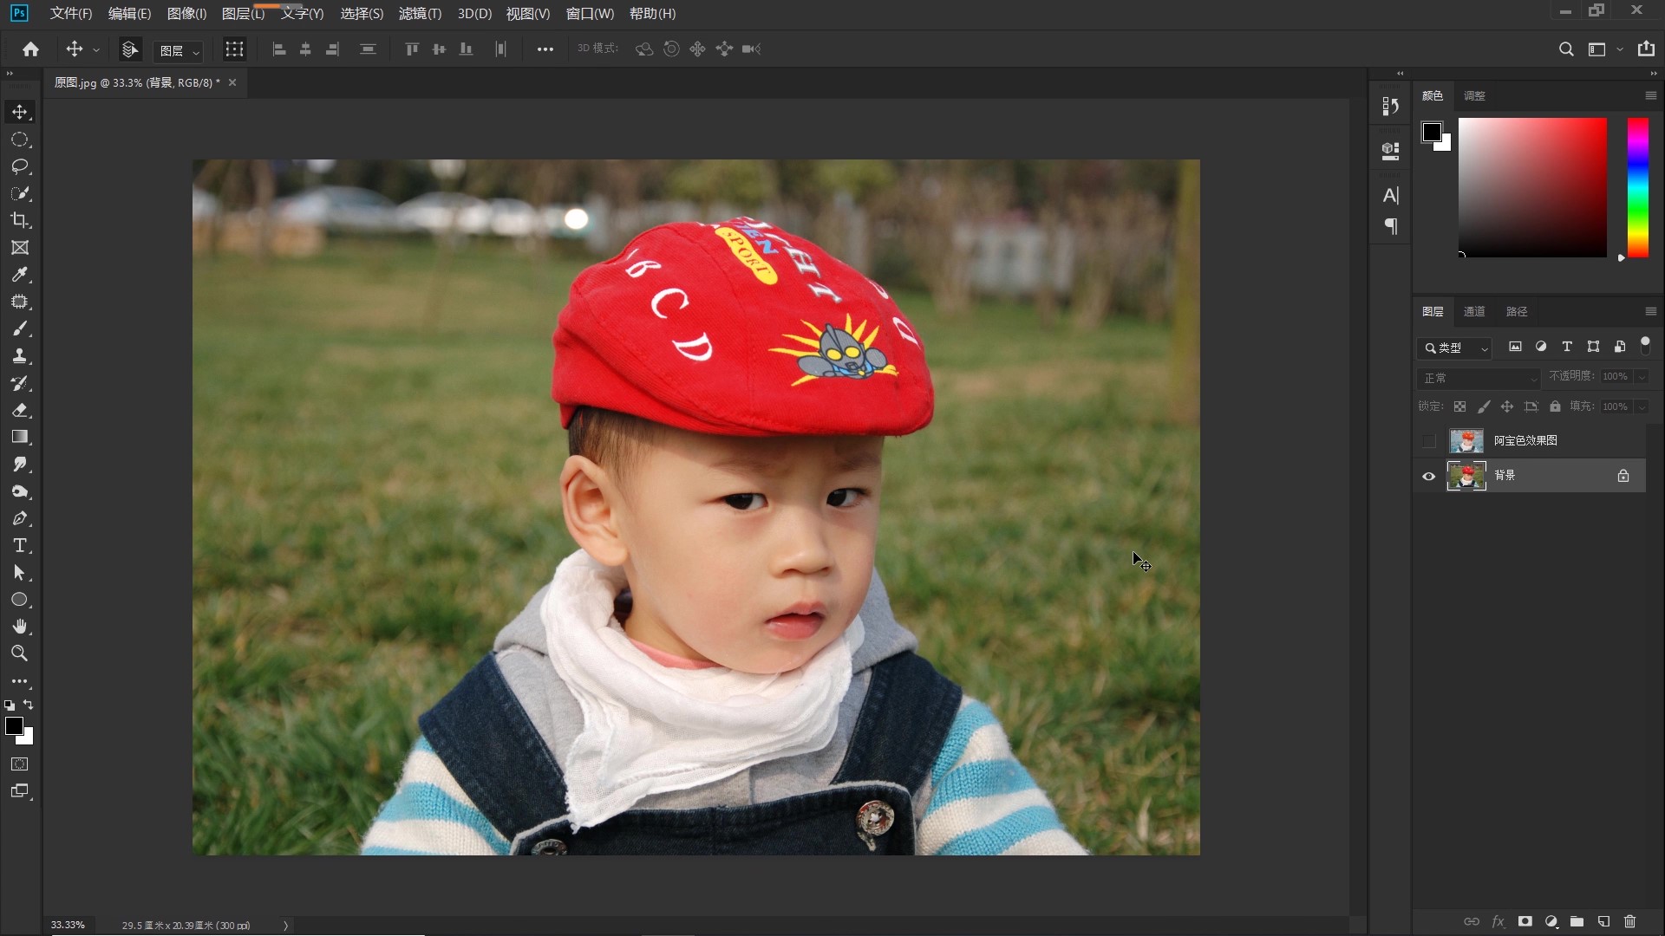Click the delete layer trash icon

(1629, 921)
